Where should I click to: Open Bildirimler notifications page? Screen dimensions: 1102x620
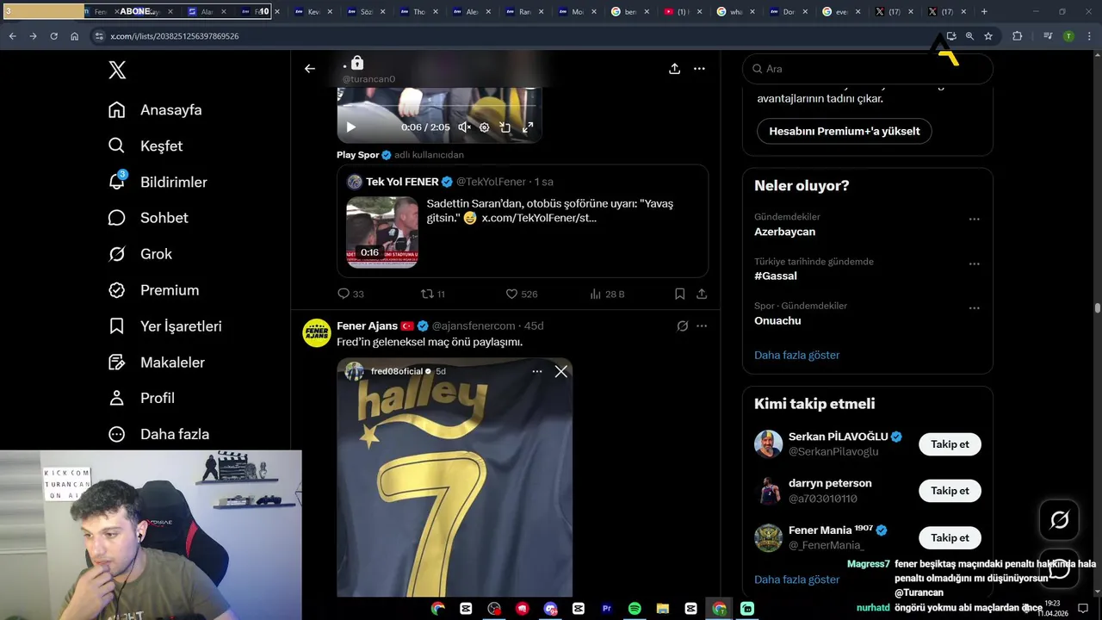(x=158, y=183)
